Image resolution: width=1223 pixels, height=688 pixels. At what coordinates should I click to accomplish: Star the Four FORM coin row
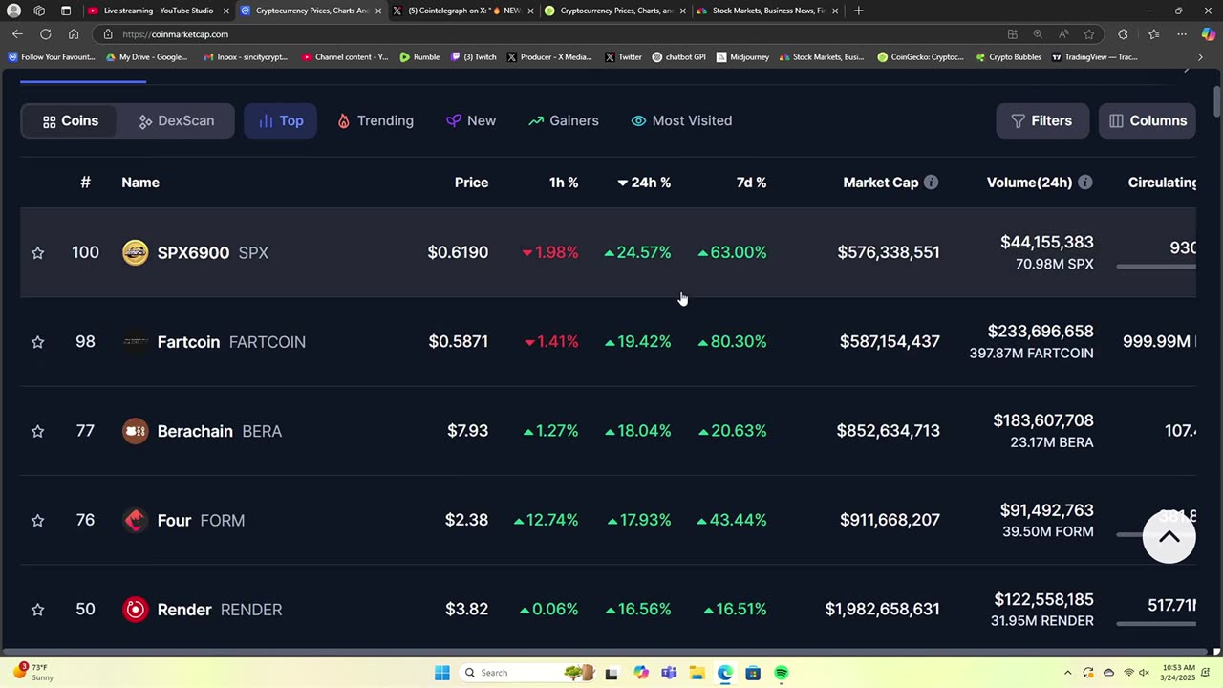37,521
